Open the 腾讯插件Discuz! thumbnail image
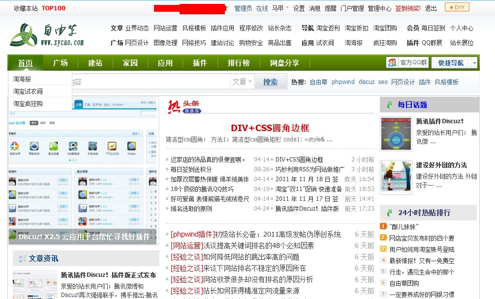Screen dimensions: 495x299 point(396,134)
